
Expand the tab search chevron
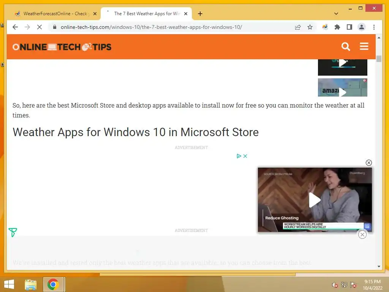[336, 14]
